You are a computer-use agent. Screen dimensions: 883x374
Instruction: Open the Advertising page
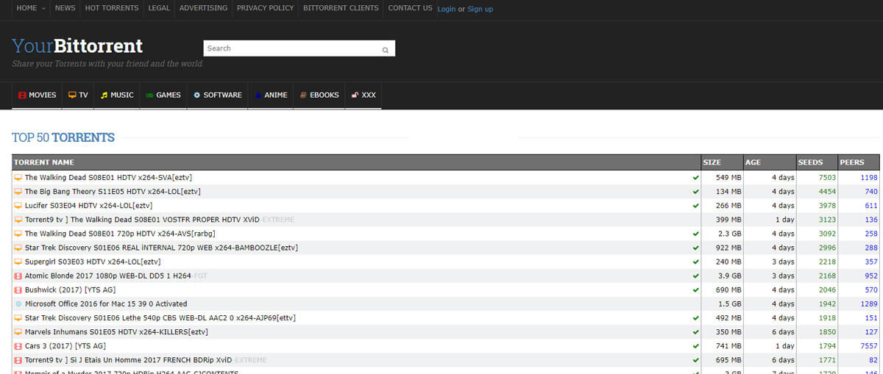pos(203,8)
